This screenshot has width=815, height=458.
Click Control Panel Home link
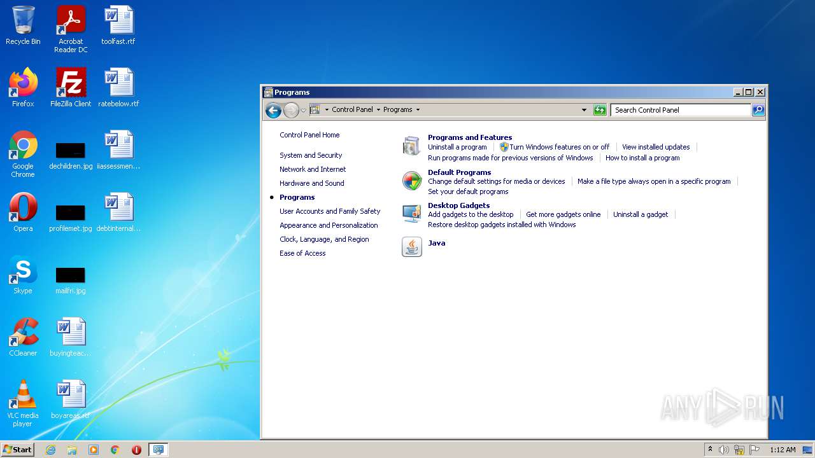click(x=309, y=135)
